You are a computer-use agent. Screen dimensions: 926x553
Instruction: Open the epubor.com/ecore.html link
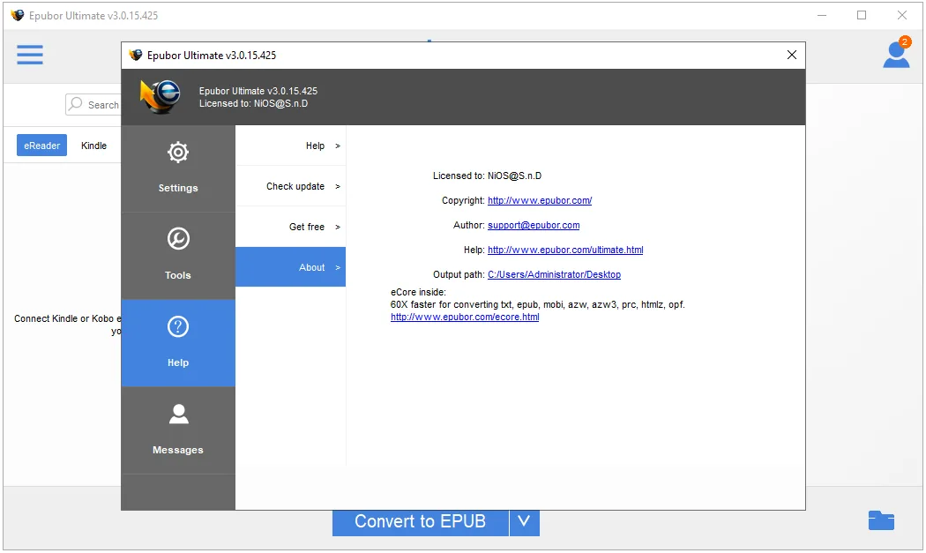[465, 317]
